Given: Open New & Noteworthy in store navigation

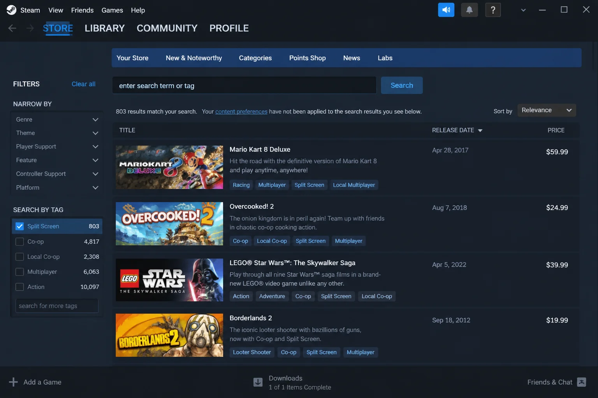Looking at the screenshot, I should coord(194,58).
